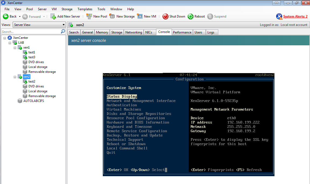Click in the Search input field
The height and width of the screenshot is (184, 310).
tap(30, 32)
